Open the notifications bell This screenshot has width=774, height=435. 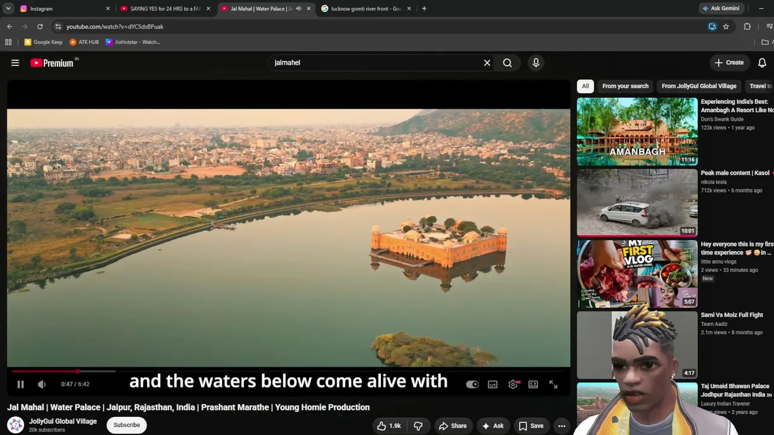tap(762, 63)
